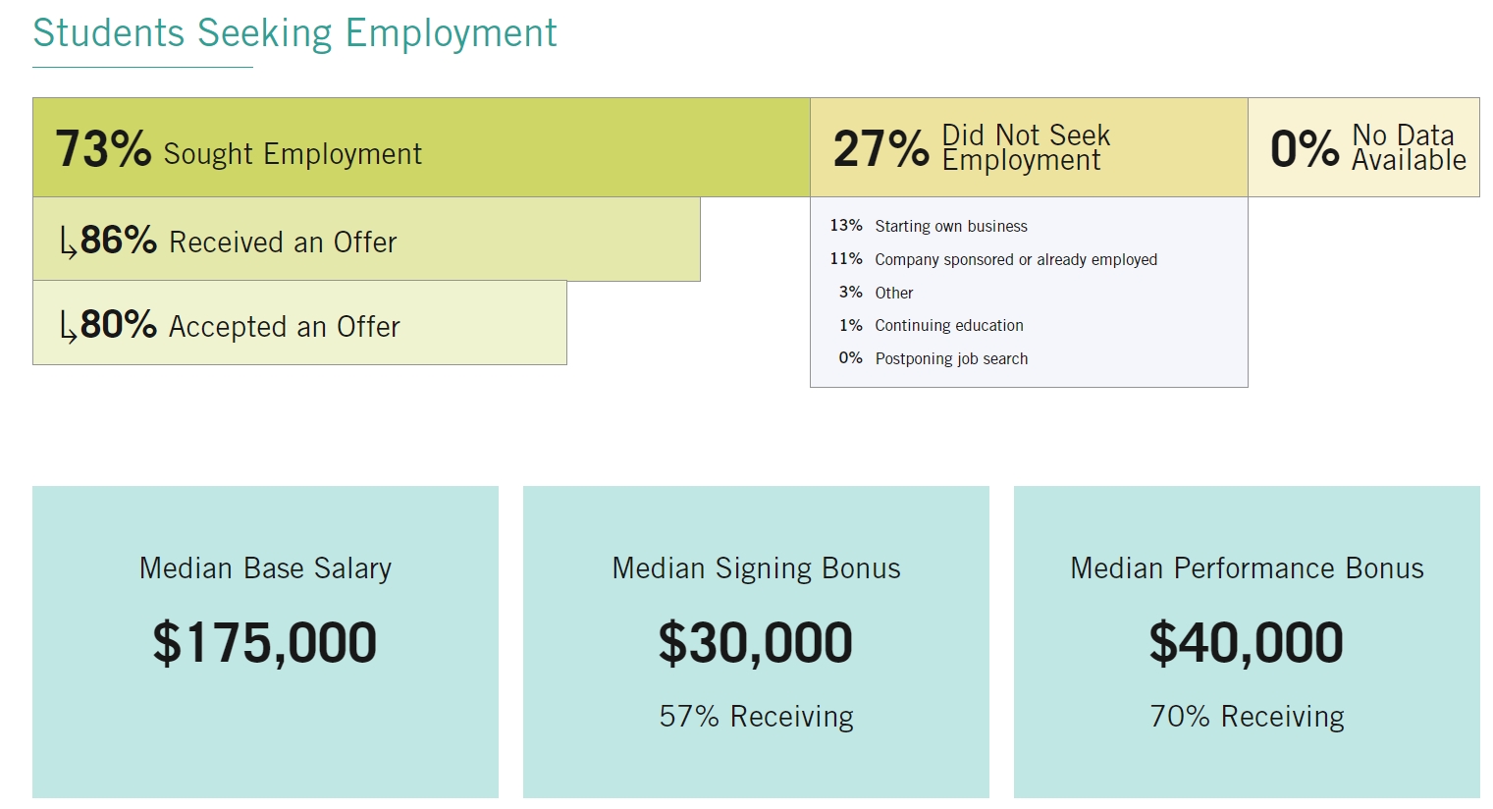Click the Students Seeking Employment heading
The image size is (1493, 809).
[x=294, y=33]
